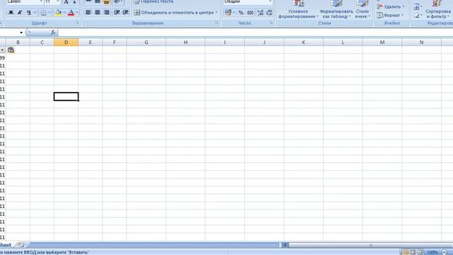Click Удалить cells button

point(391,6)
